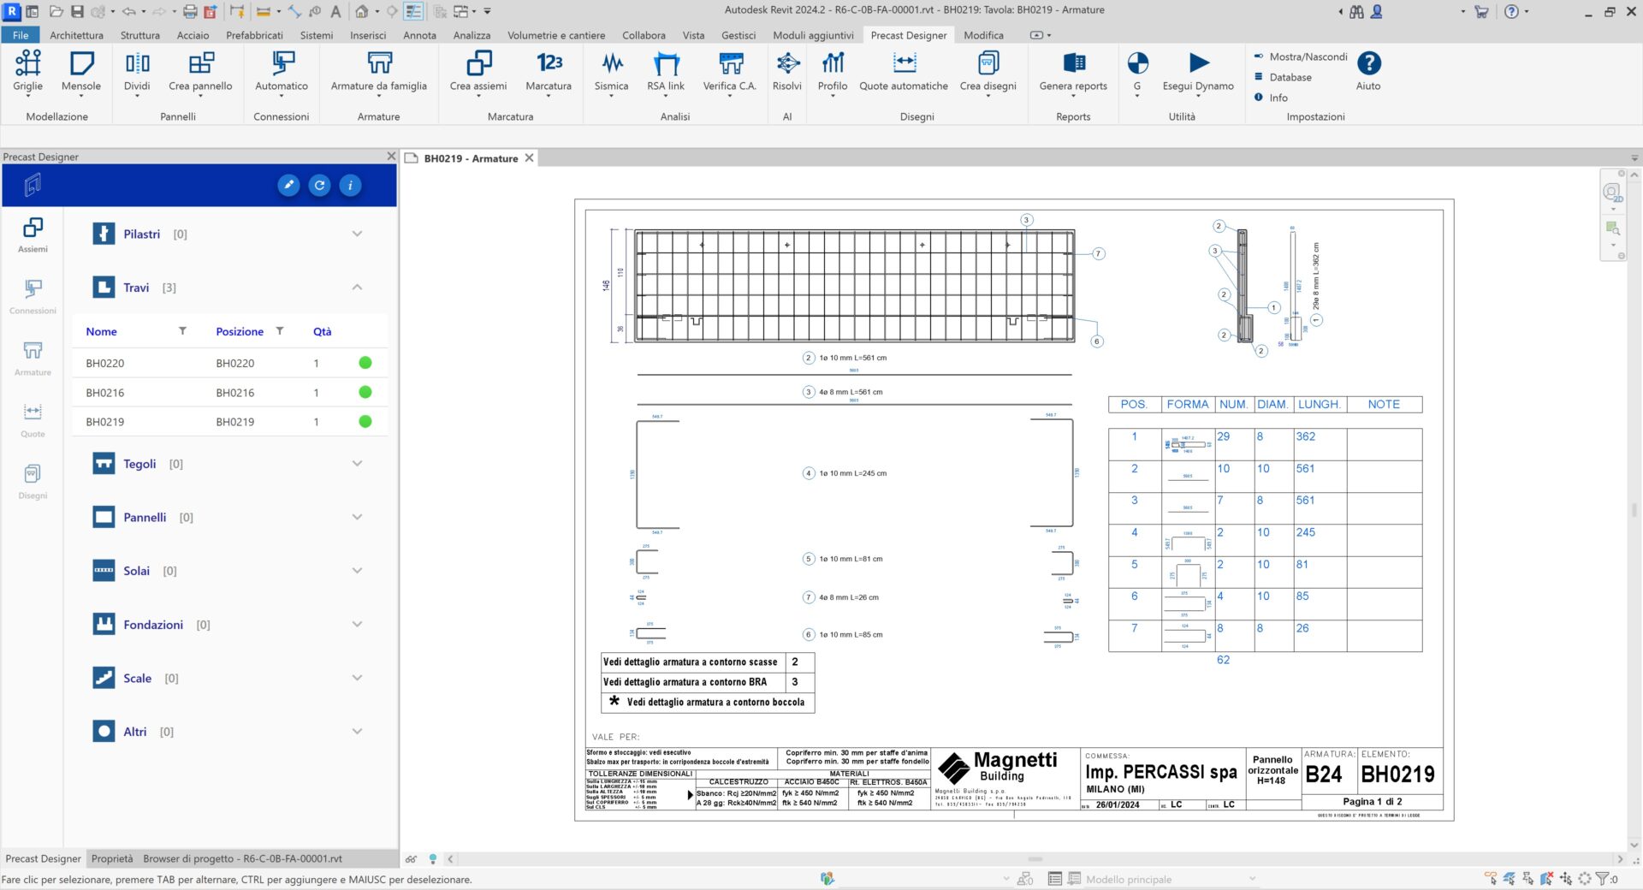Expand the Fondazioni section
This screenshot has height=890, width=1643.
pos(357,624)
